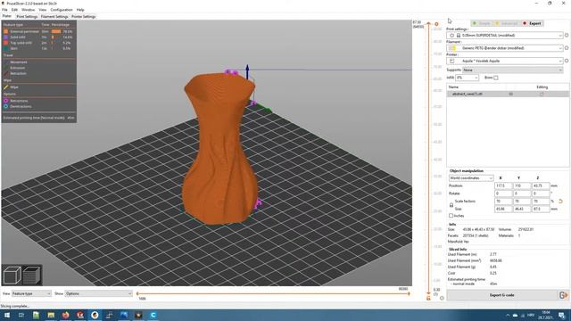Open the File menu
Screen dimensions: 571x321
[4, 10]
